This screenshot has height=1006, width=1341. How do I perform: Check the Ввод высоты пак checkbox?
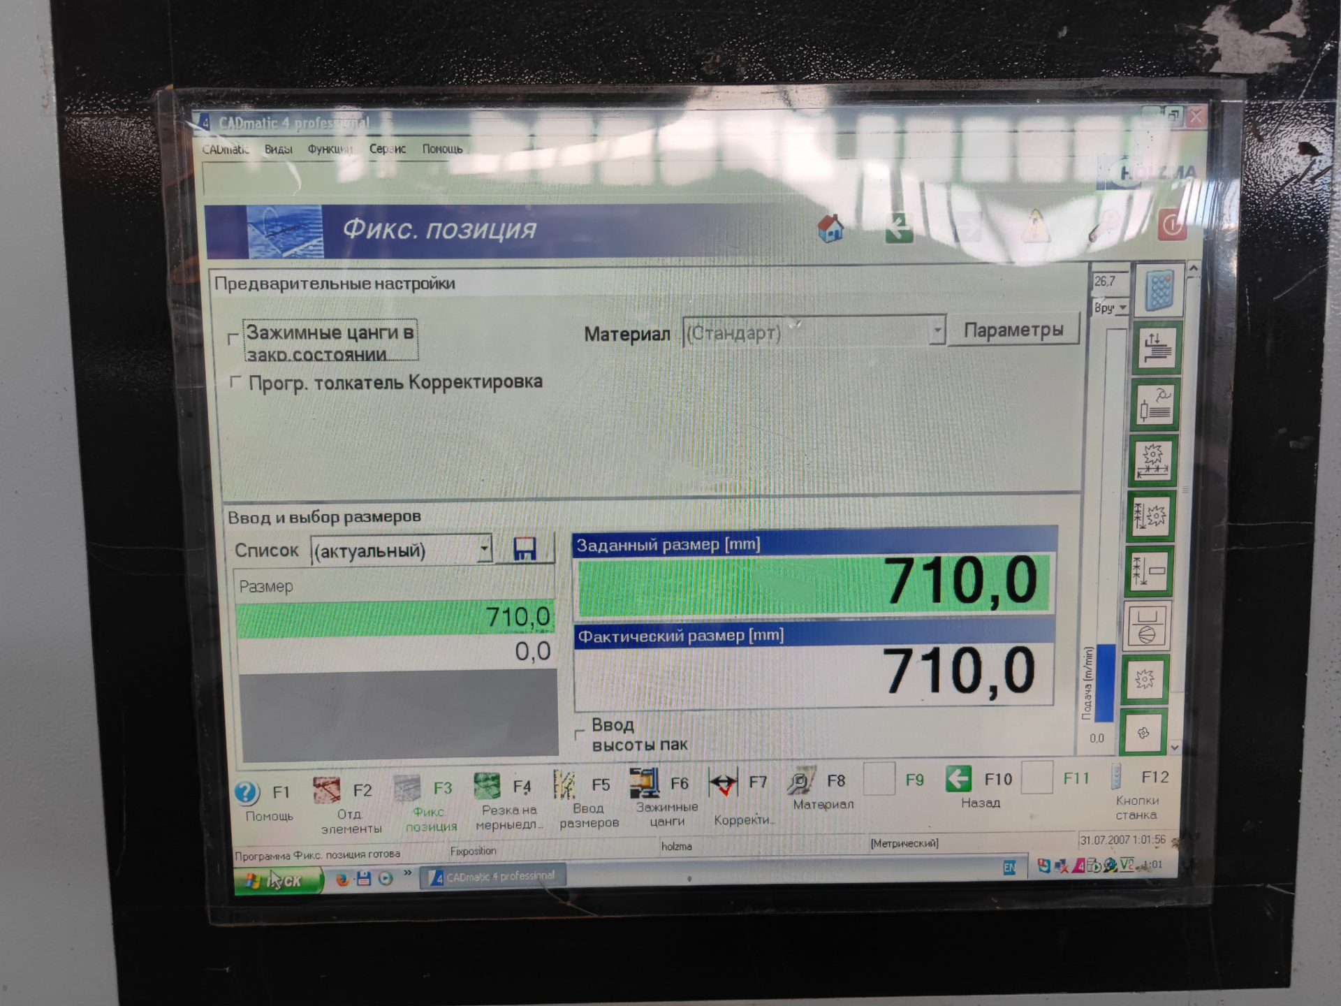point(579,734)
